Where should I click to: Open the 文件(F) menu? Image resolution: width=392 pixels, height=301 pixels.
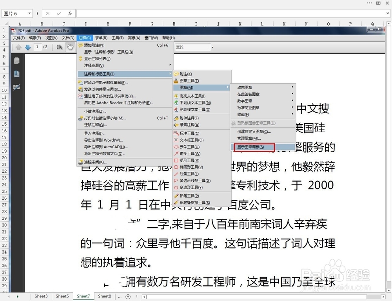(x=19, y=38)
